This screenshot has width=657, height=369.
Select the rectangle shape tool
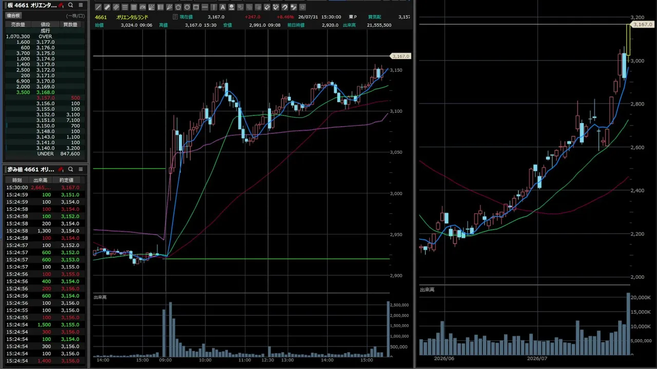(x=196, y=7)
